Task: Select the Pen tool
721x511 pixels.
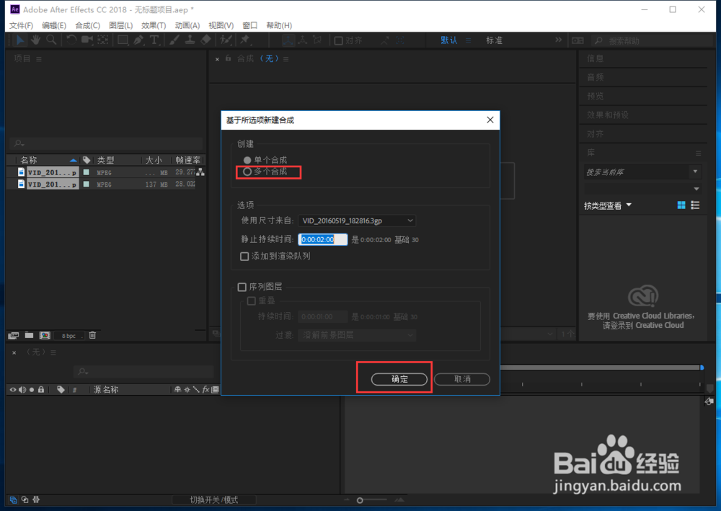Action: coord(138,40)
